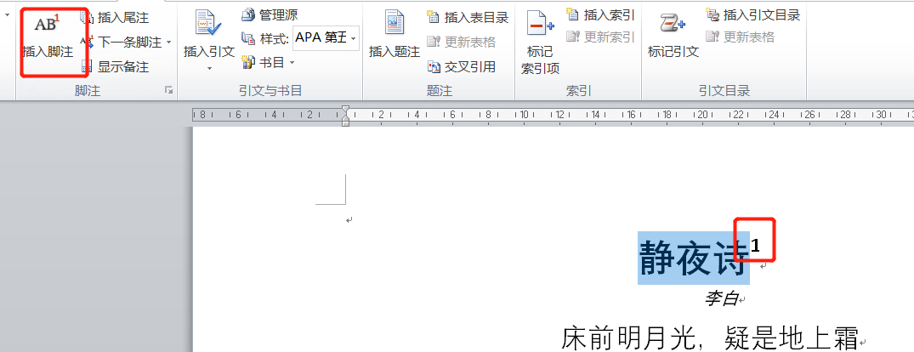Click the author line 李白
The width and height of the screenshot is (914, 352).
click(x=721, y=298)
